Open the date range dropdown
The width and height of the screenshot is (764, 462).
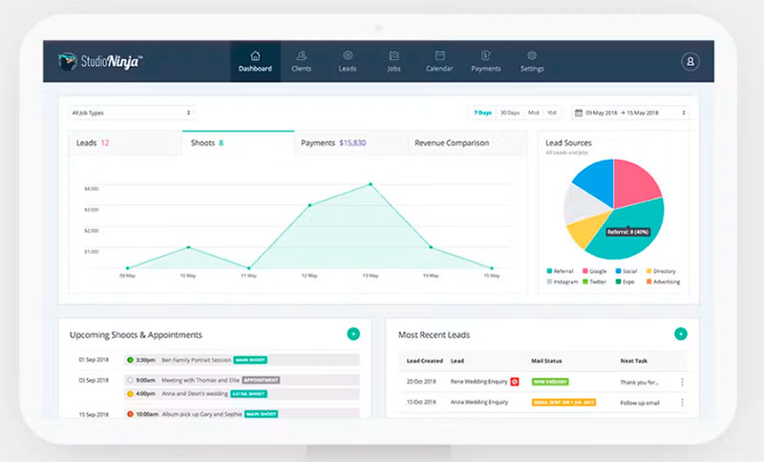tap(630, 113)
